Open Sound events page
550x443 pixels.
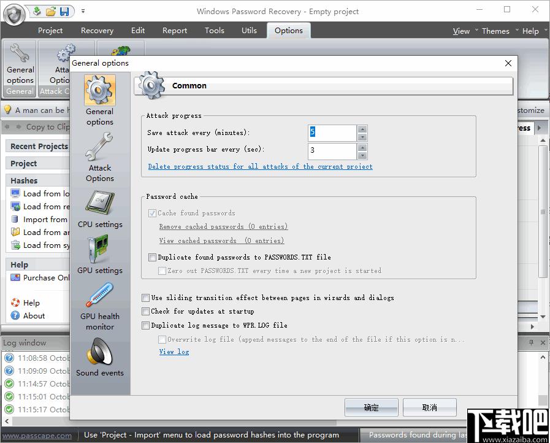(99, 352)
